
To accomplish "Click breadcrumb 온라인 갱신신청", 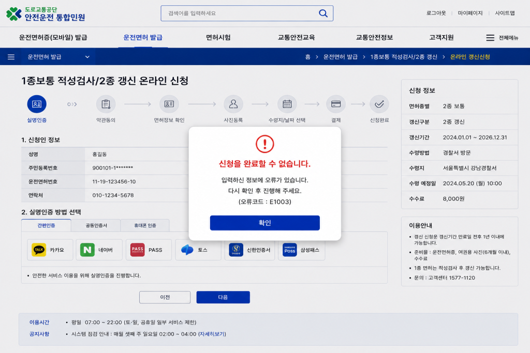I will (x=470, y=57).
